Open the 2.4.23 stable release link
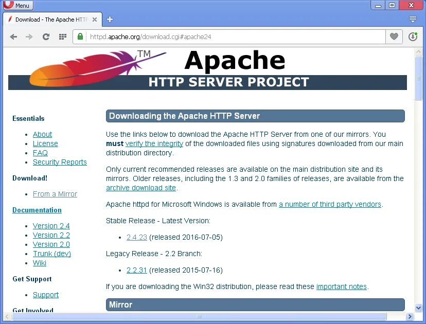The height and width of the screenshot is (324, 426). (137, 237)
